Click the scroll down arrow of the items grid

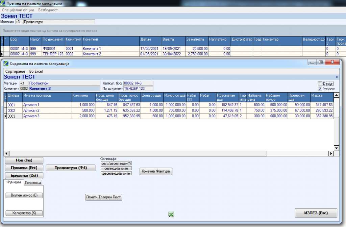pyautogui.click(x=336, y=148)
